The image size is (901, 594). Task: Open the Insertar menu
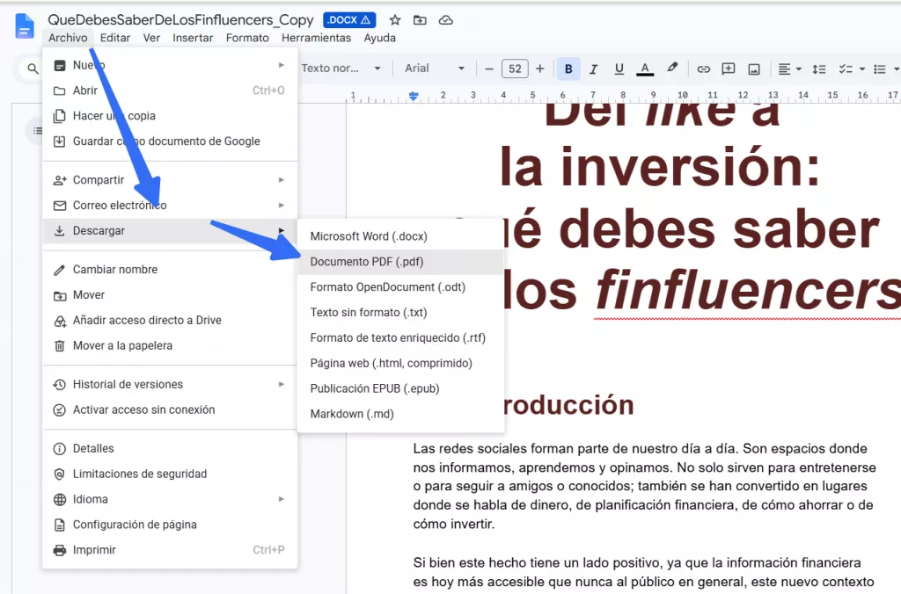(193, 38)
